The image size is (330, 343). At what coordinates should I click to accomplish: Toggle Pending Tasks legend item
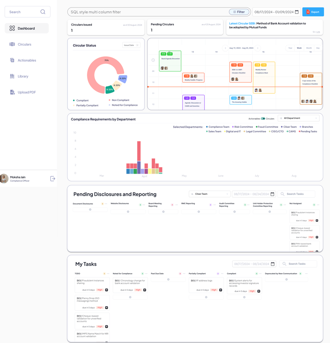click(x=308, y=131)
